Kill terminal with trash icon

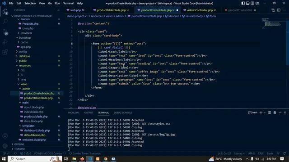pos(275,112)
